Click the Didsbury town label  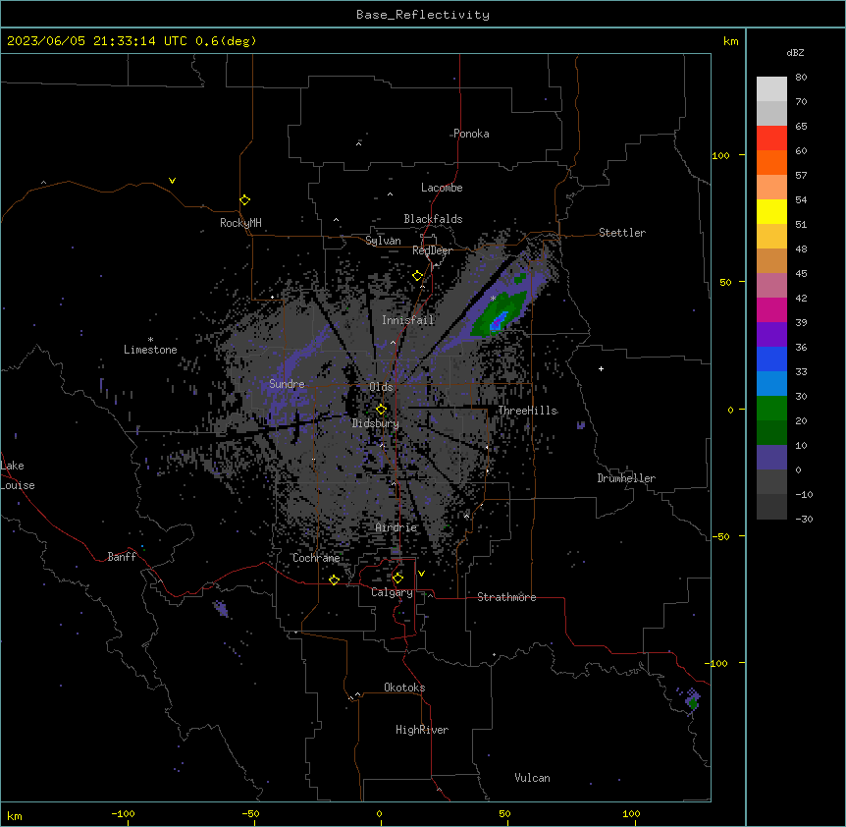[x=376, y=423]
